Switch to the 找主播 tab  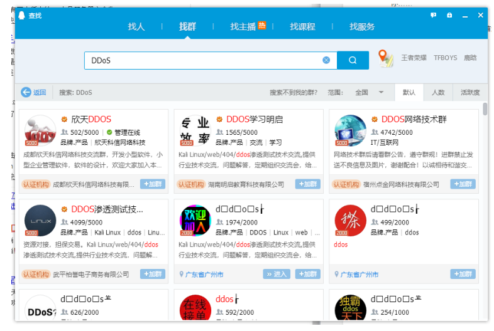click(x=243, y=27)
